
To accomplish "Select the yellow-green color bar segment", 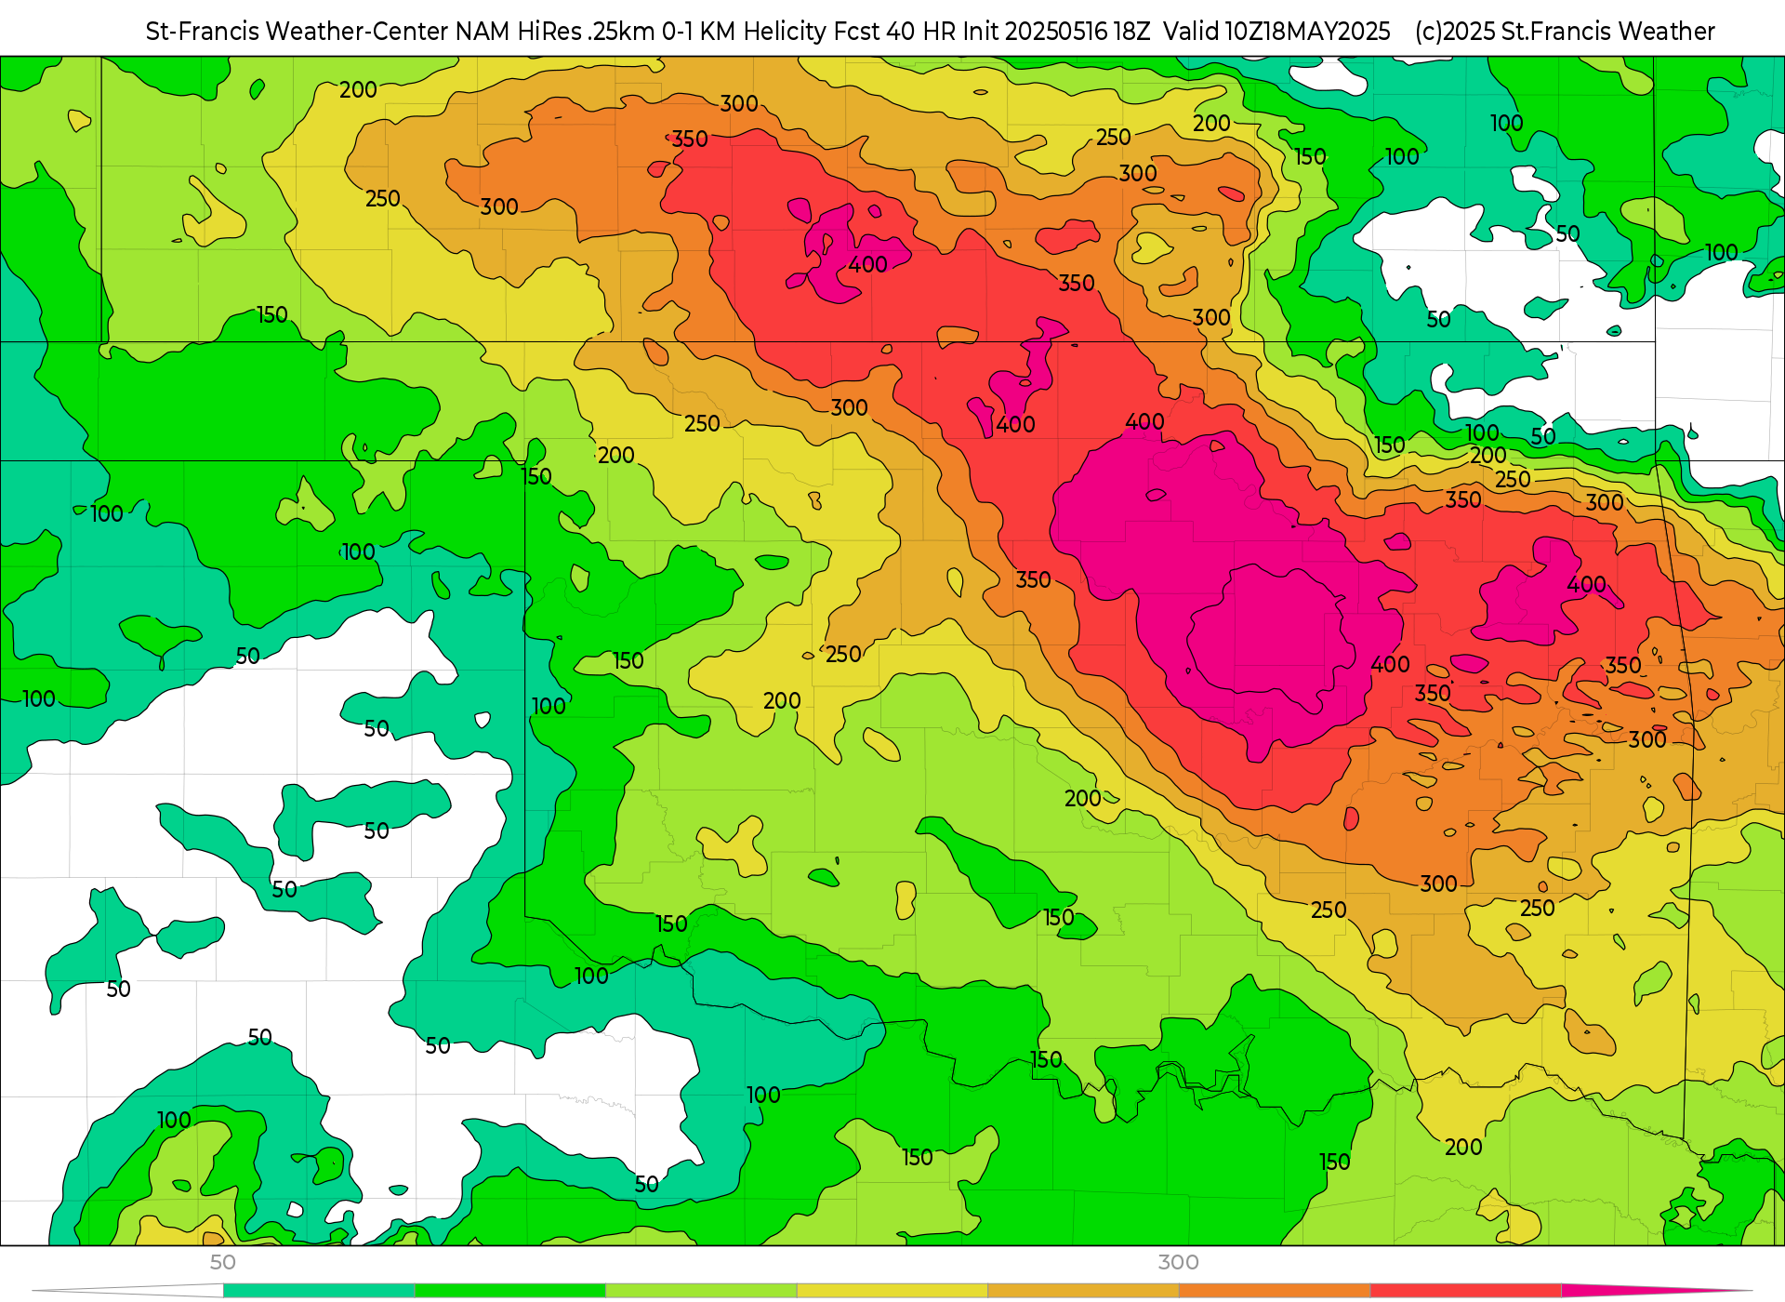I will tap(701, 1291).
